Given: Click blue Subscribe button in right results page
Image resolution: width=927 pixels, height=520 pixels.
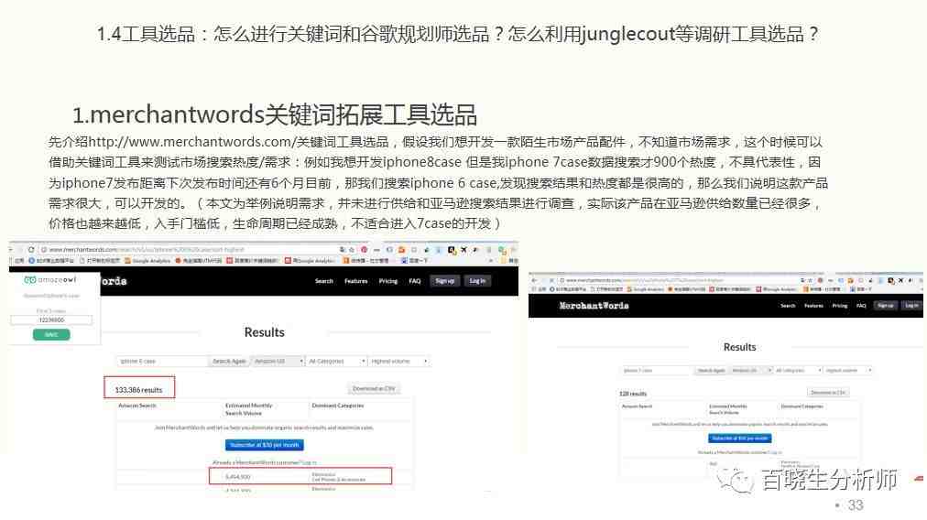Looking at the screenshot, I should (739, 439).
